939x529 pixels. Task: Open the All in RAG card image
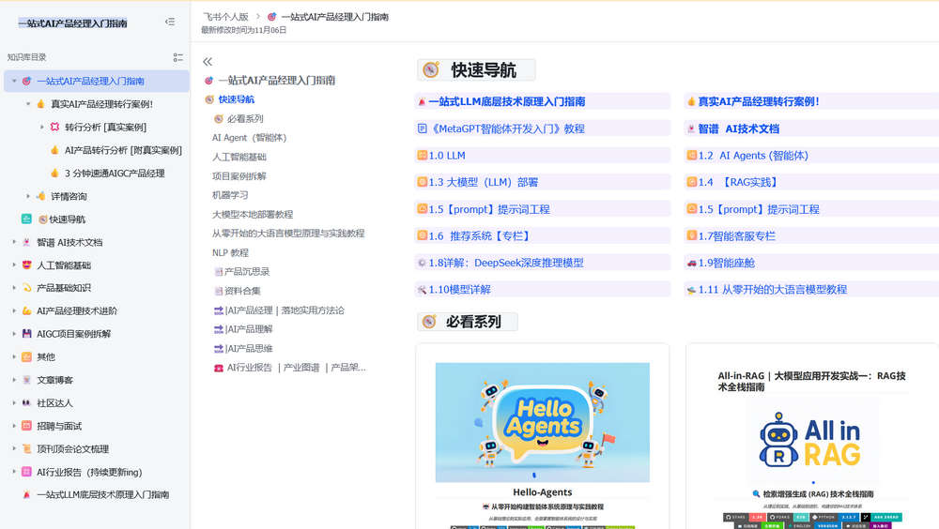pos(812,442)
